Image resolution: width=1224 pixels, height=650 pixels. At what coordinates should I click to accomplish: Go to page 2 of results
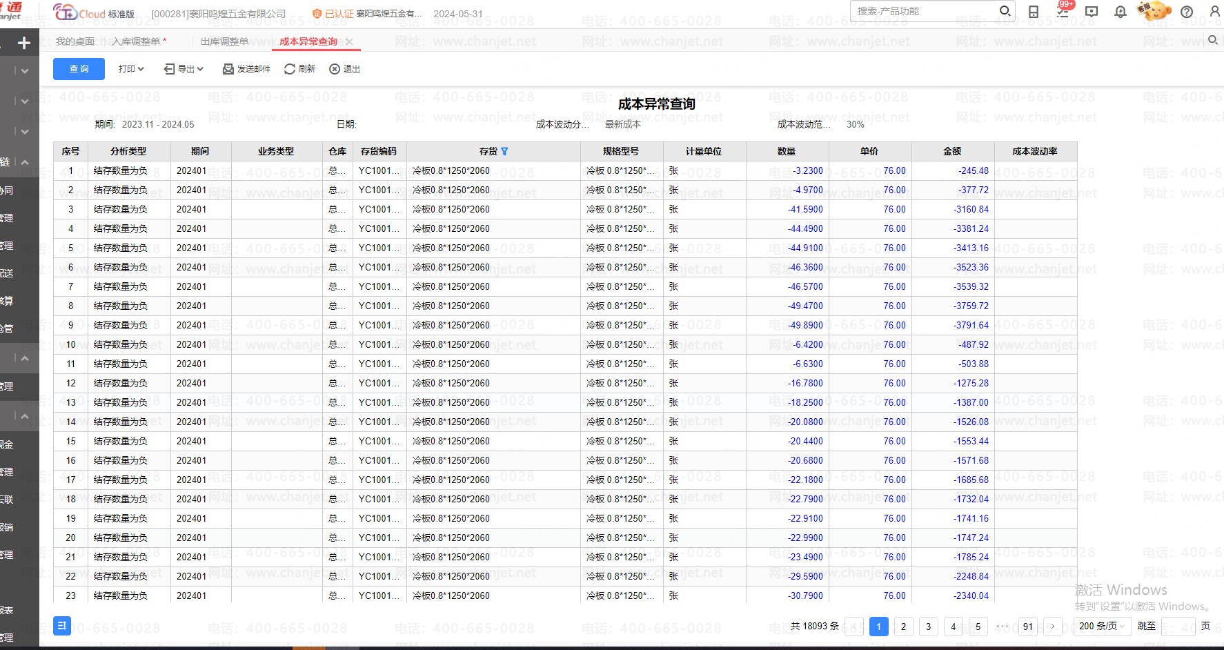point(903,626)
